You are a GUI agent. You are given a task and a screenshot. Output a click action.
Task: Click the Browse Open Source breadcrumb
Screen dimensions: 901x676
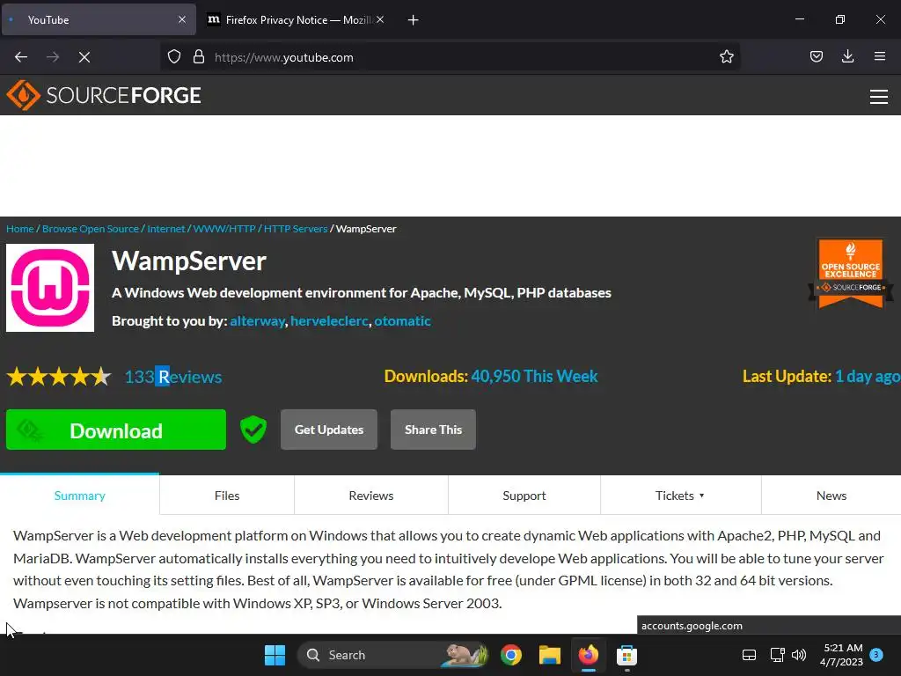click(91, 229)
